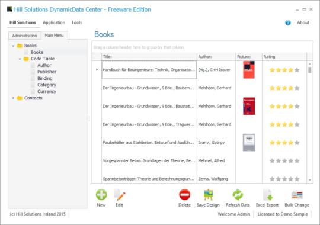Select Author in the Code Table

tap(44, 65)
